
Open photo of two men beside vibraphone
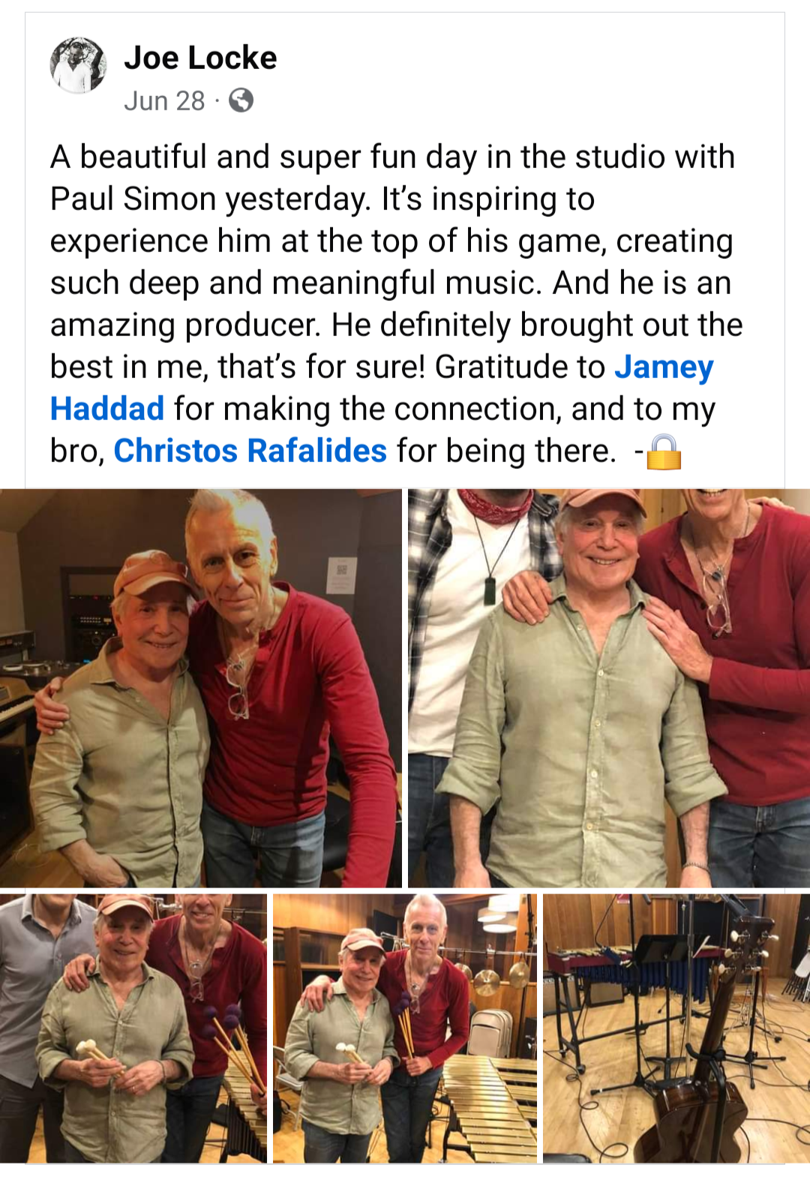point(405,1028)
